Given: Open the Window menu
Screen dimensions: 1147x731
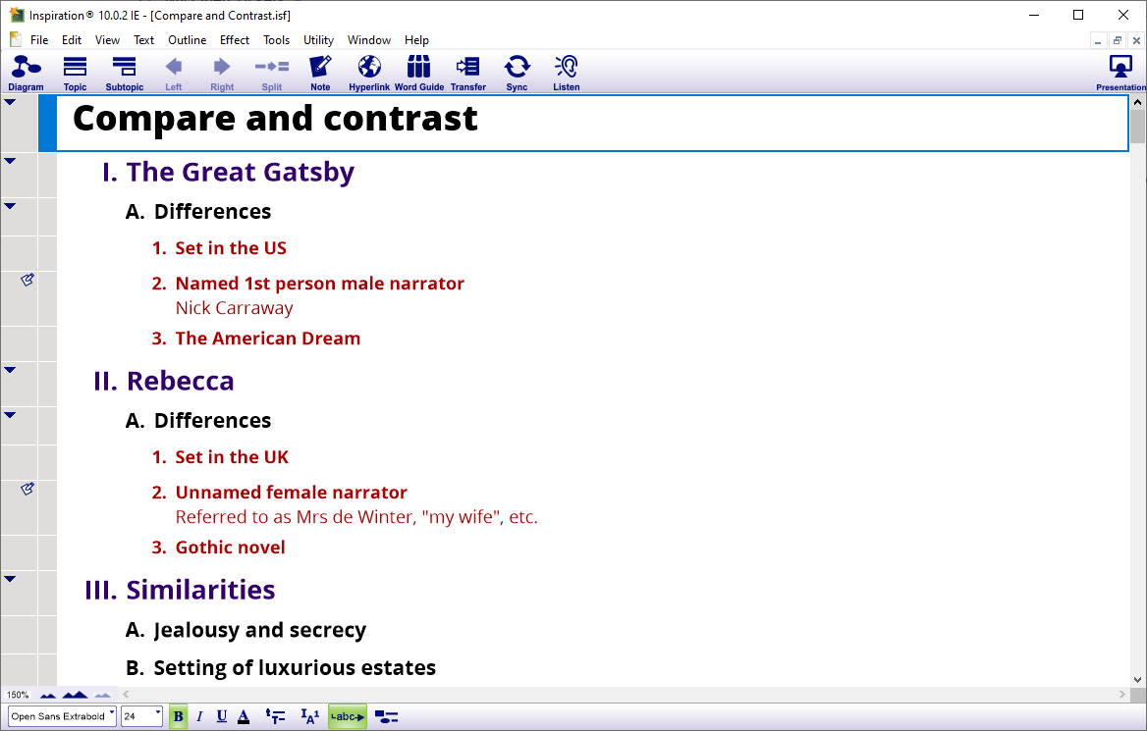Looking at the screenshot, I should pos(368,39).
